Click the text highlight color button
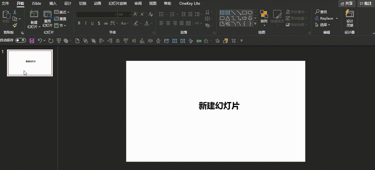375x170 pixels. [136, 23]
